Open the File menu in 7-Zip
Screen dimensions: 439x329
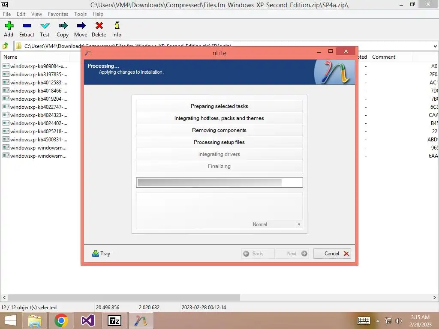click(x=7, y=14)
